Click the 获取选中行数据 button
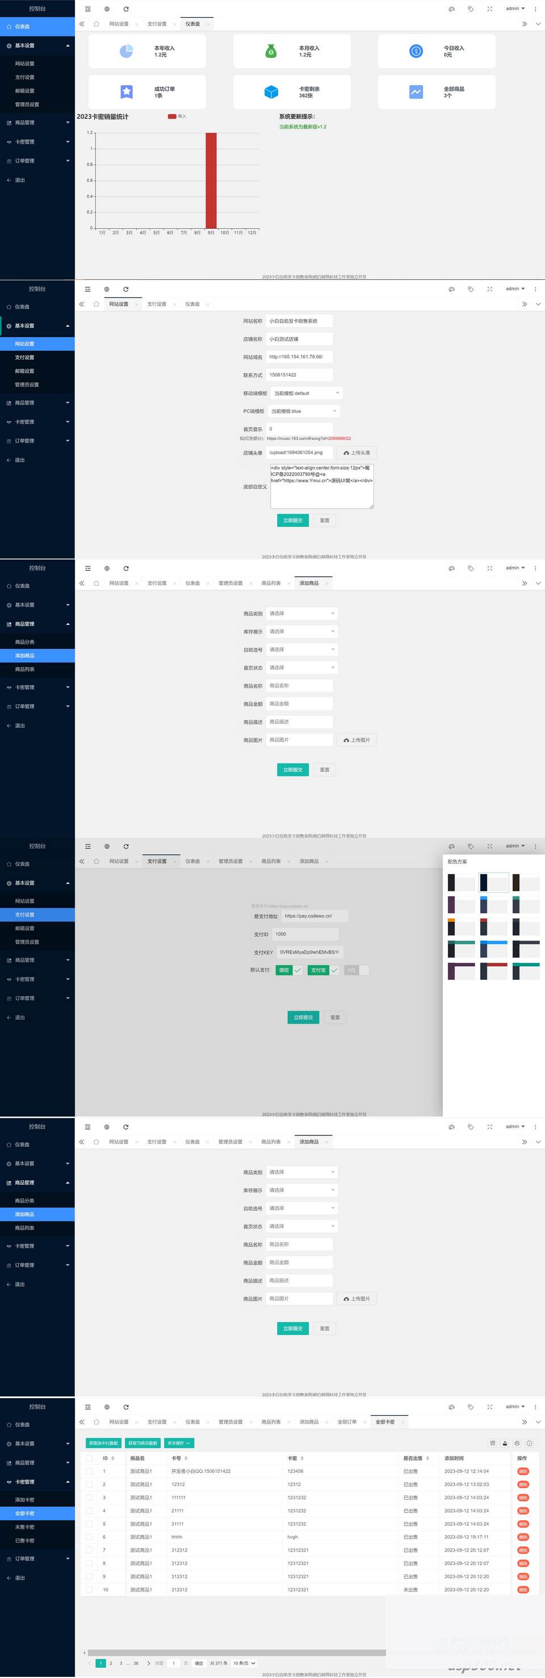This screenshot has width=545, height=1678. [103, 1443]
